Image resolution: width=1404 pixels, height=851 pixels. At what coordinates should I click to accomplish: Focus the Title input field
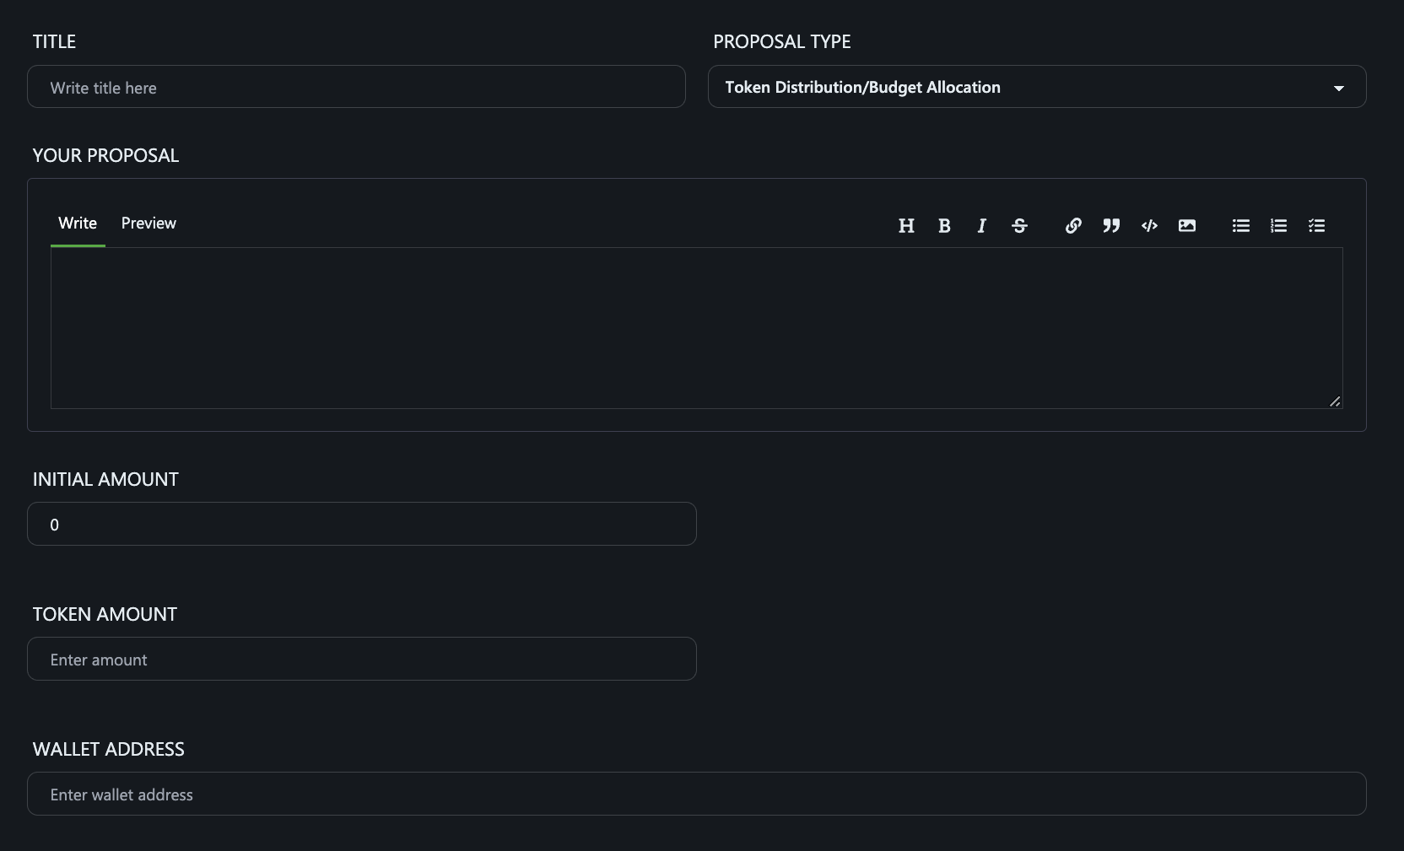(356, 87)
